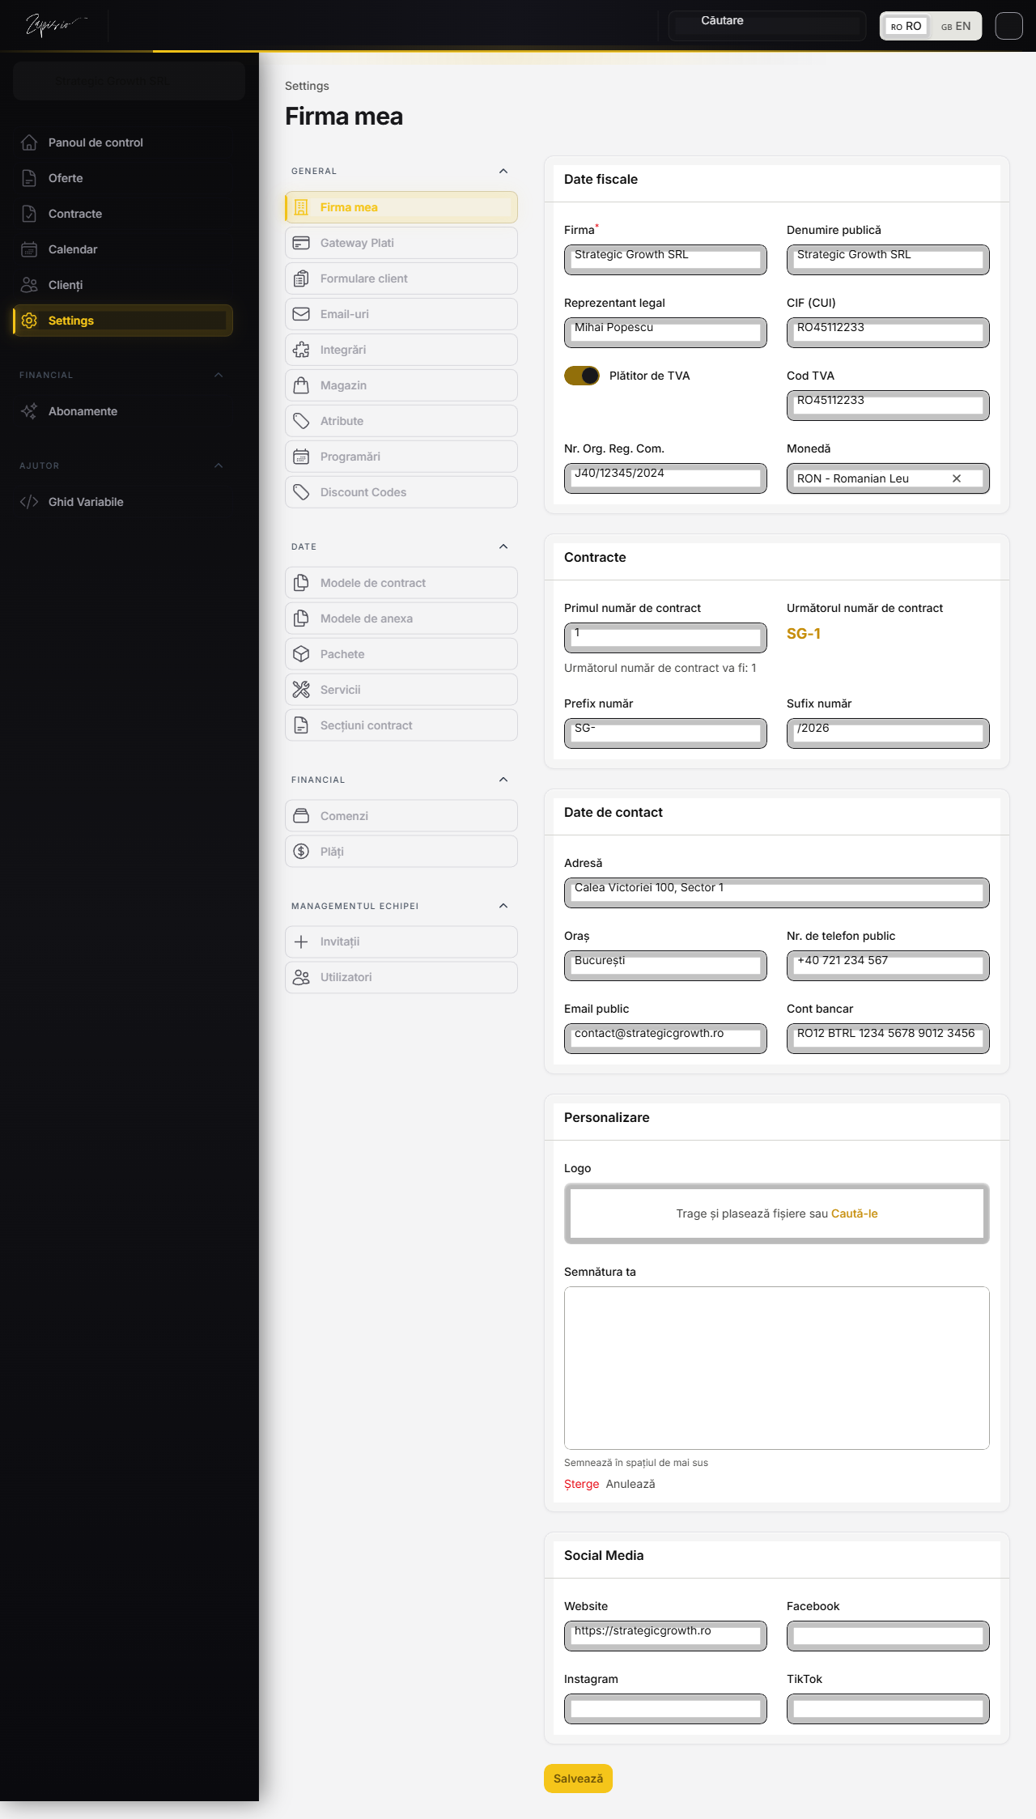Viewport: 1036px width, 1819px height.
Task: Click the Pachete box icon
Action: pos(301,654)
